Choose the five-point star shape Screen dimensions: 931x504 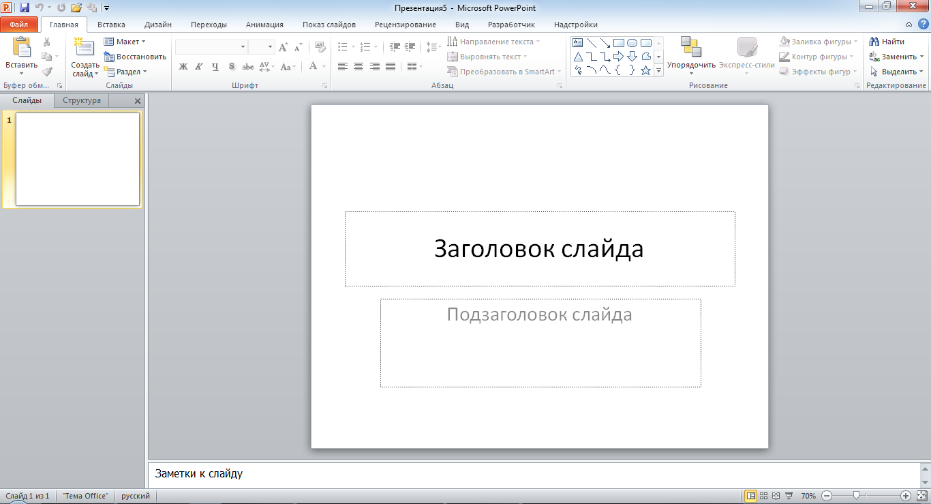click(x=646, y=70)
